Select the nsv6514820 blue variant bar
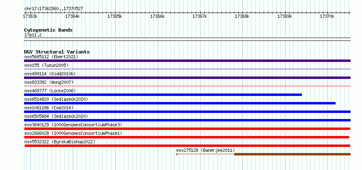 tap(180, 103)
